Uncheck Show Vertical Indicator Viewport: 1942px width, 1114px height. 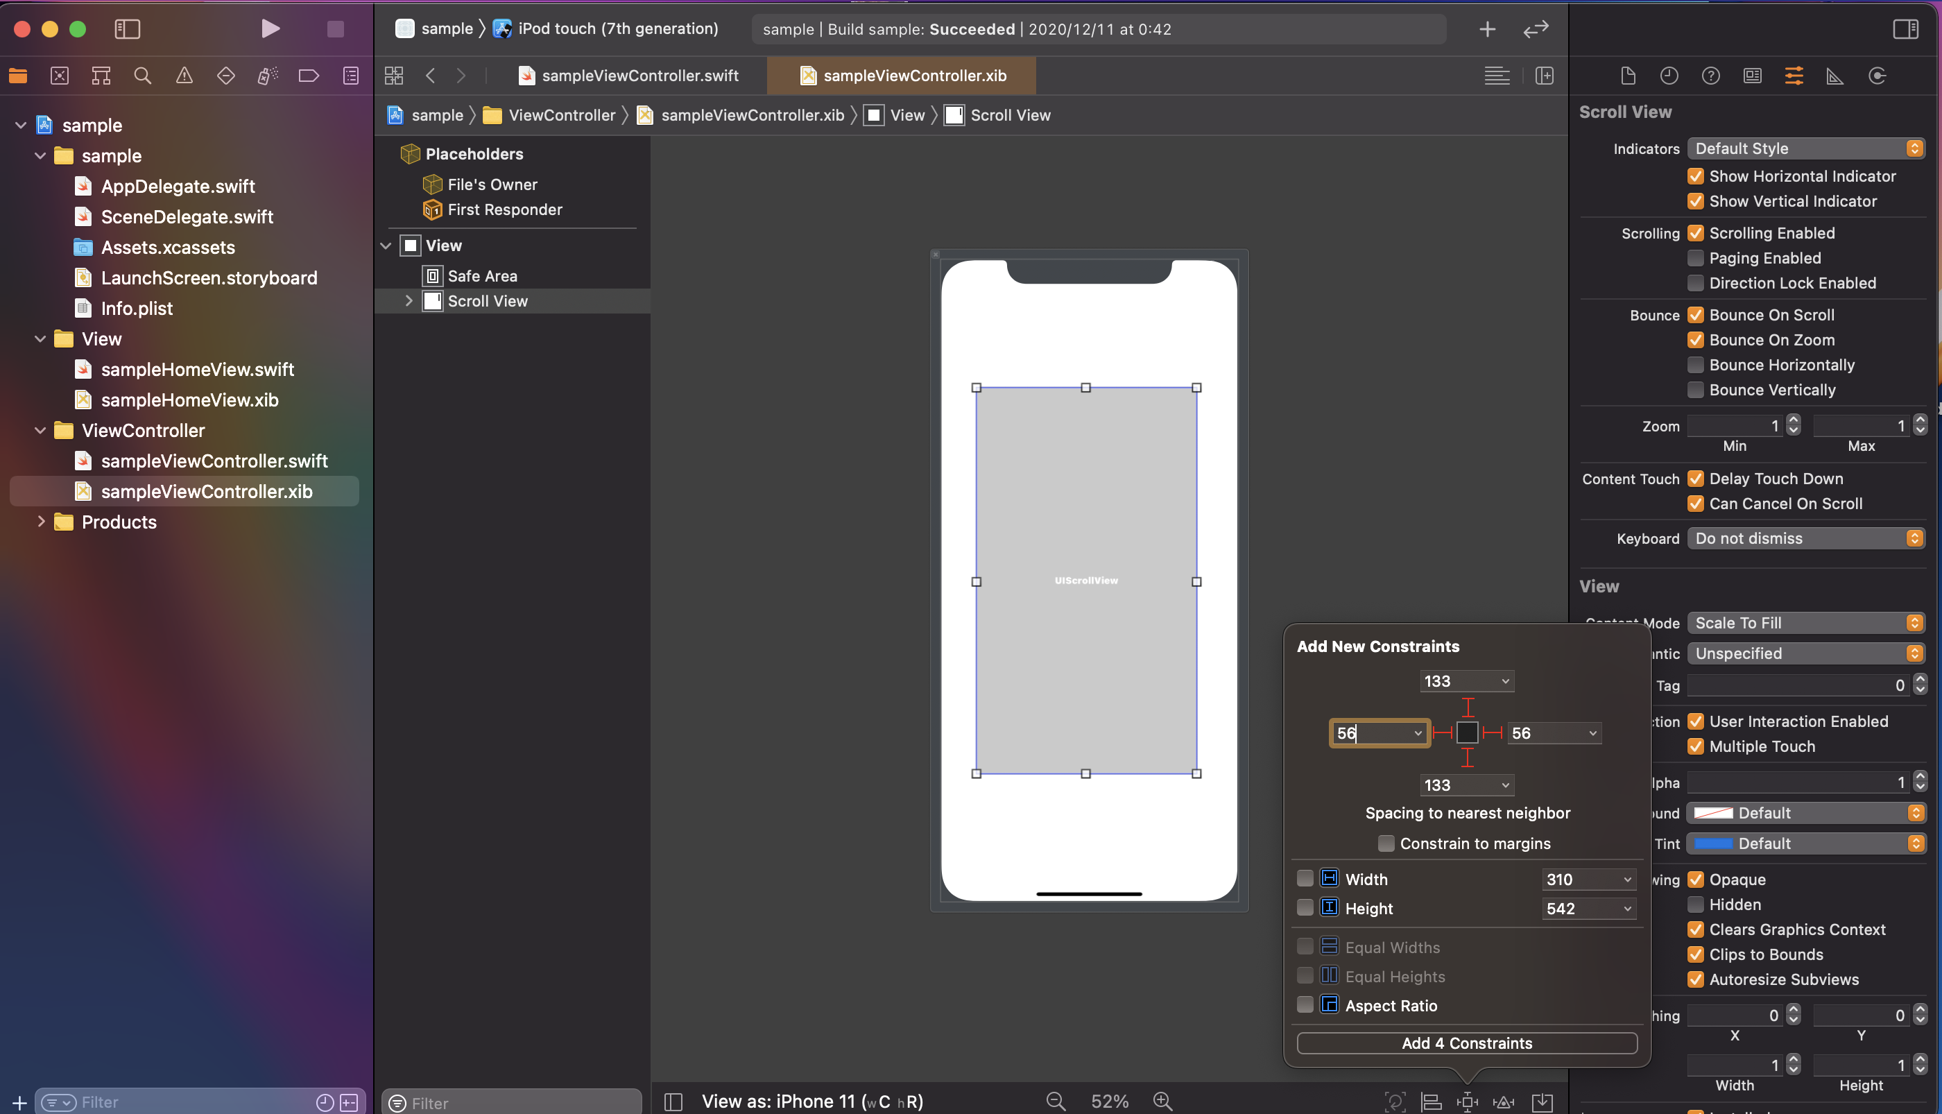(1696, 201)
